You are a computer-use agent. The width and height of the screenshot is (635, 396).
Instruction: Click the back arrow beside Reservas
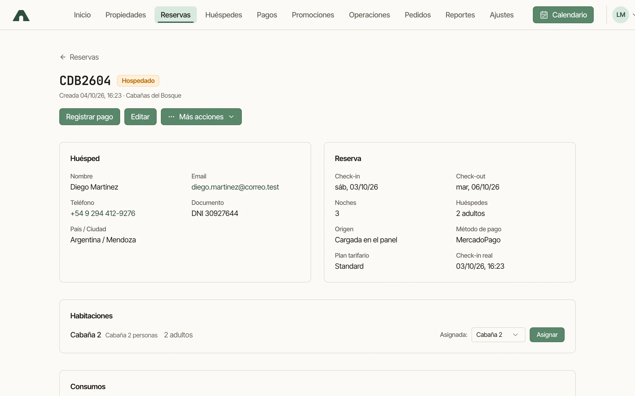pyautogui.click(x=63, y=57)
